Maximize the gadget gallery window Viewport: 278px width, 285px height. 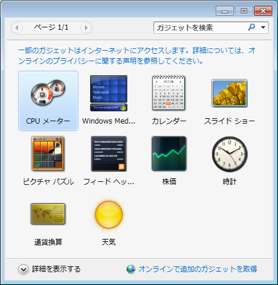coord(244,11)
